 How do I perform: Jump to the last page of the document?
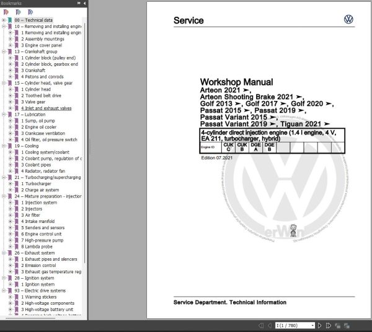(x=329, y=325)
